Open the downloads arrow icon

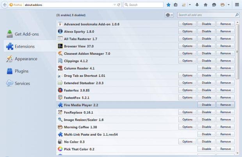(x=197, y=5)
